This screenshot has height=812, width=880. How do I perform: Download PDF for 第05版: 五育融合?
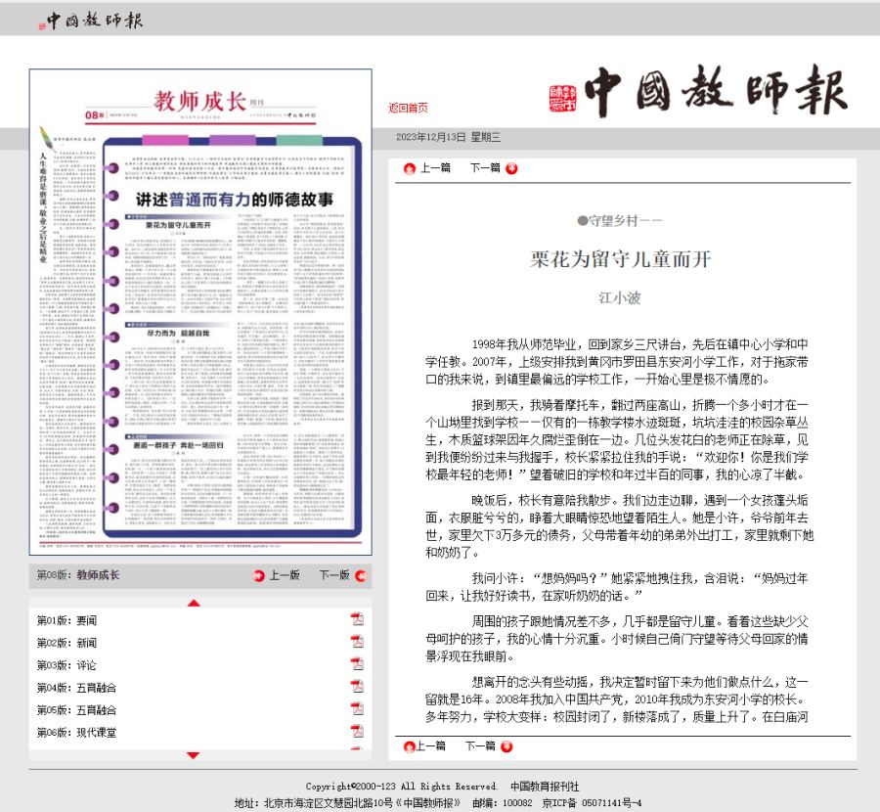[x=357, y=708]
